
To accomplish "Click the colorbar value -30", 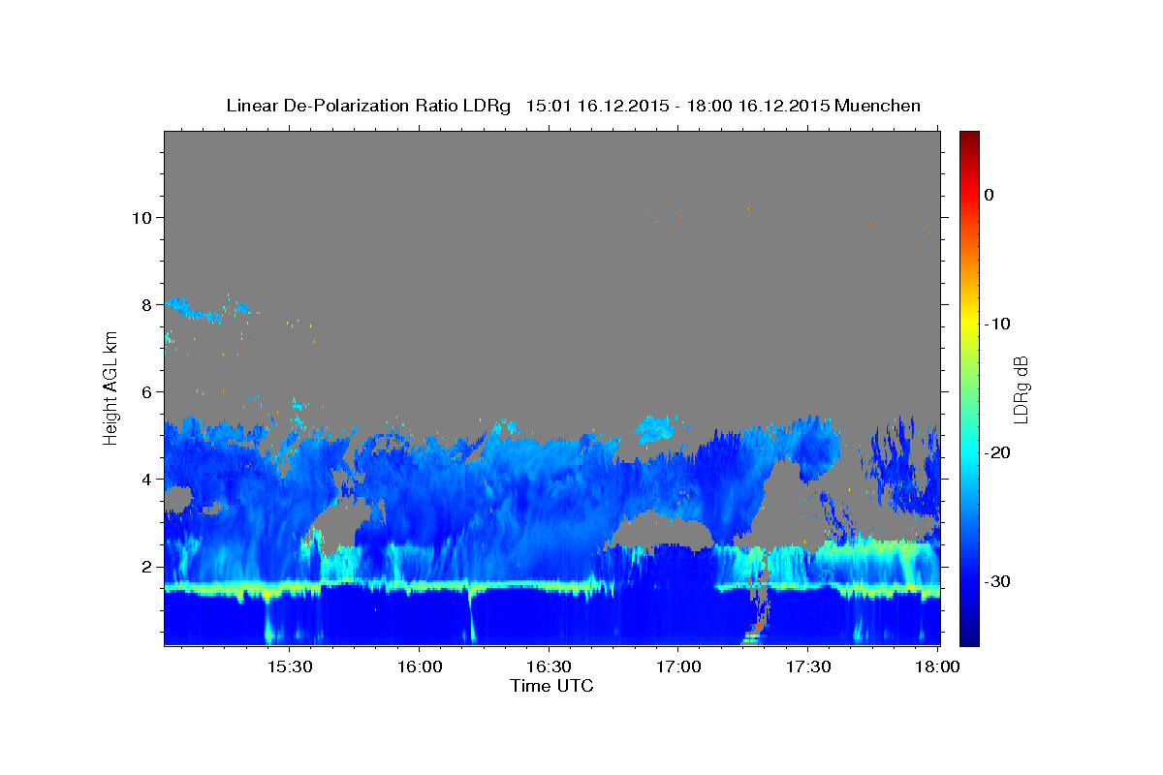I will [995, 581].
